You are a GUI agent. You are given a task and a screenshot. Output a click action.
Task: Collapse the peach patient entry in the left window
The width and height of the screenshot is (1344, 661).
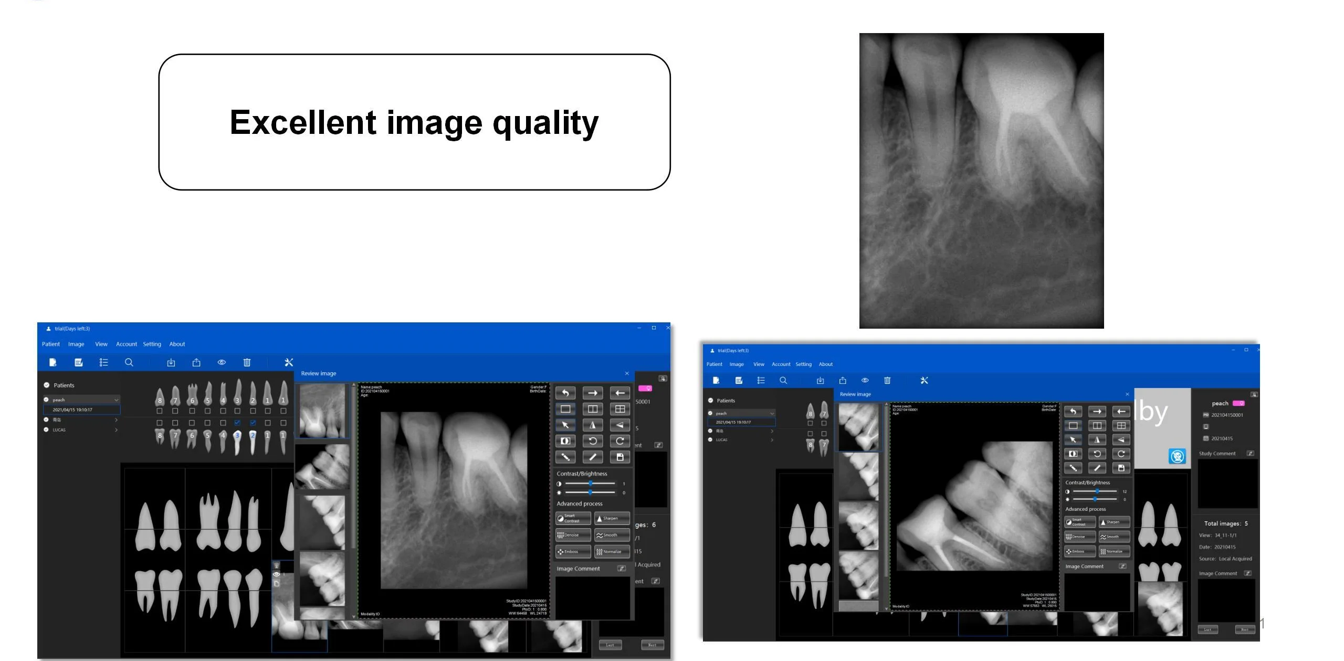pos(116,400)
